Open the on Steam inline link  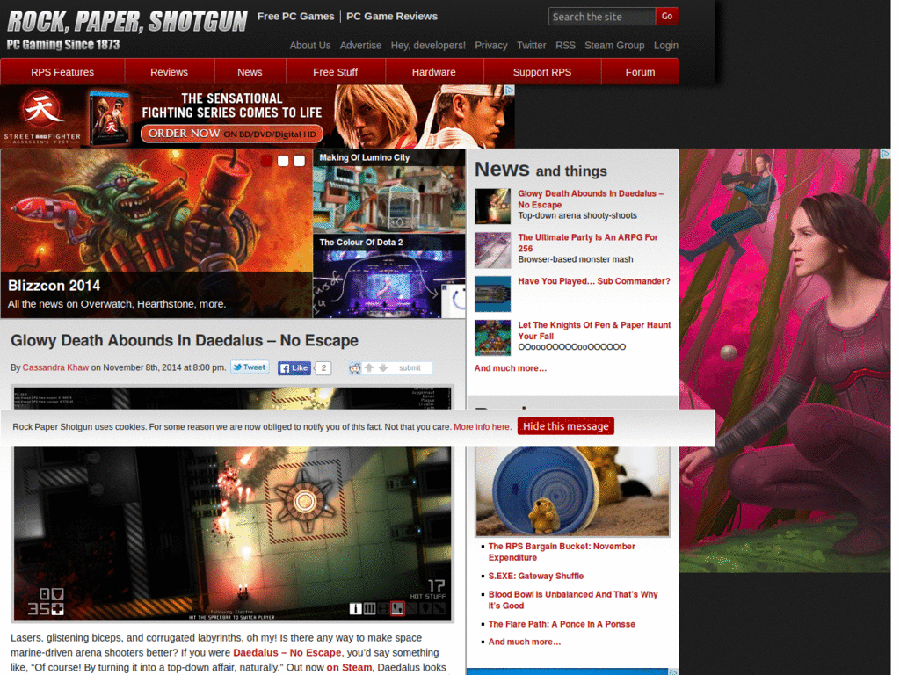click(x=349, y=668)
